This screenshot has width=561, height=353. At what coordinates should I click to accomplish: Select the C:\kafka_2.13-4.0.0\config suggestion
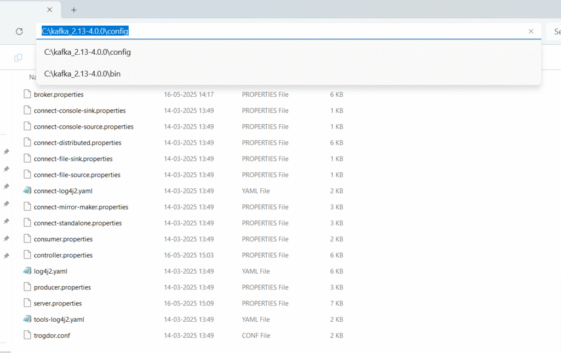pos(288,52)
